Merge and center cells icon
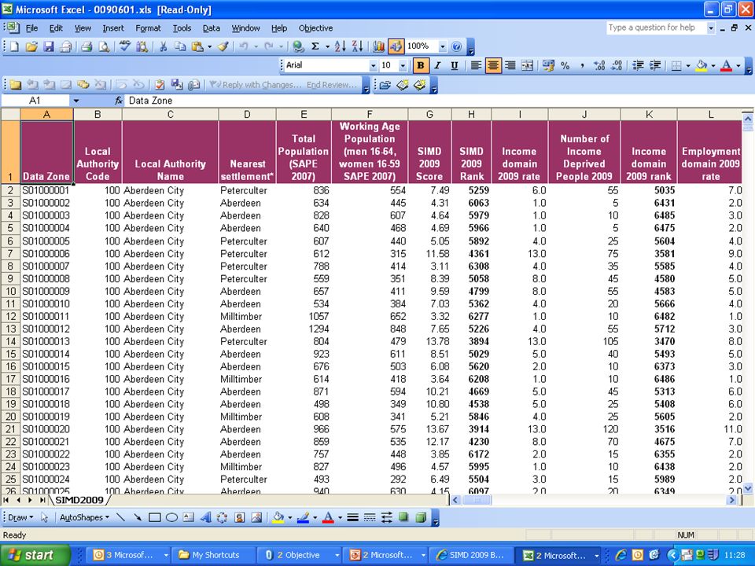755x566 pixels. [527, 65]
